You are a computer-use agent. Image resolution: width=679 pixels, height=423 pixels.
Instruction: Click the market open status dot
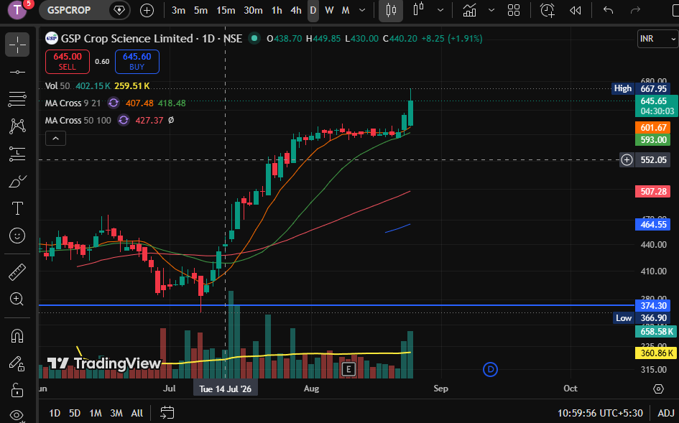click(254, 39)
